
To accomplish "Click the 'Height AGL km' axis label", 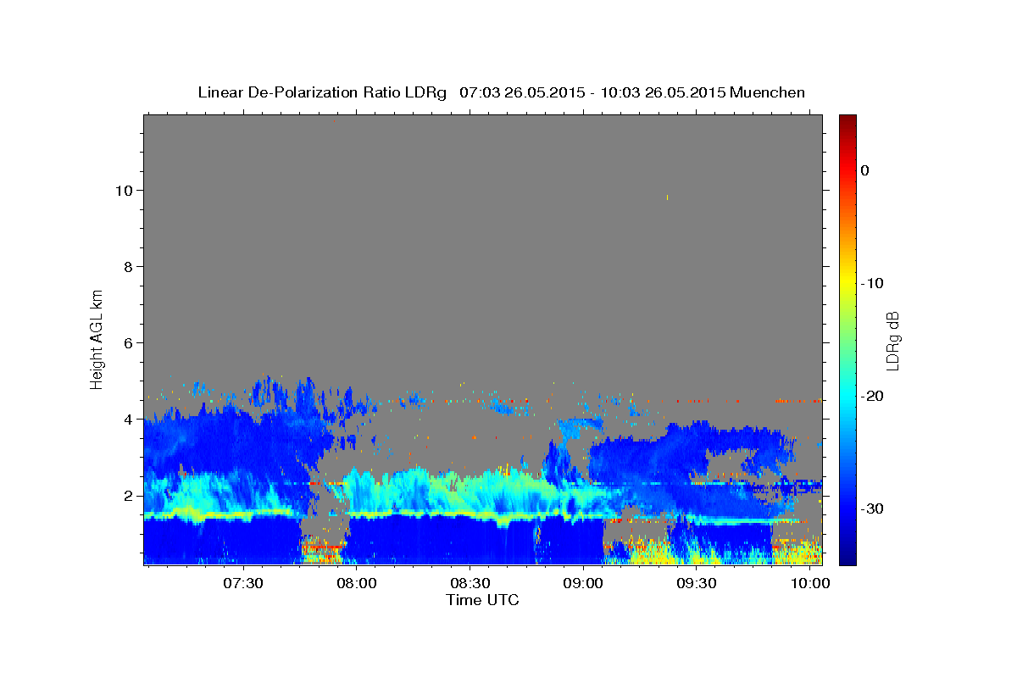I will [97, 338].
